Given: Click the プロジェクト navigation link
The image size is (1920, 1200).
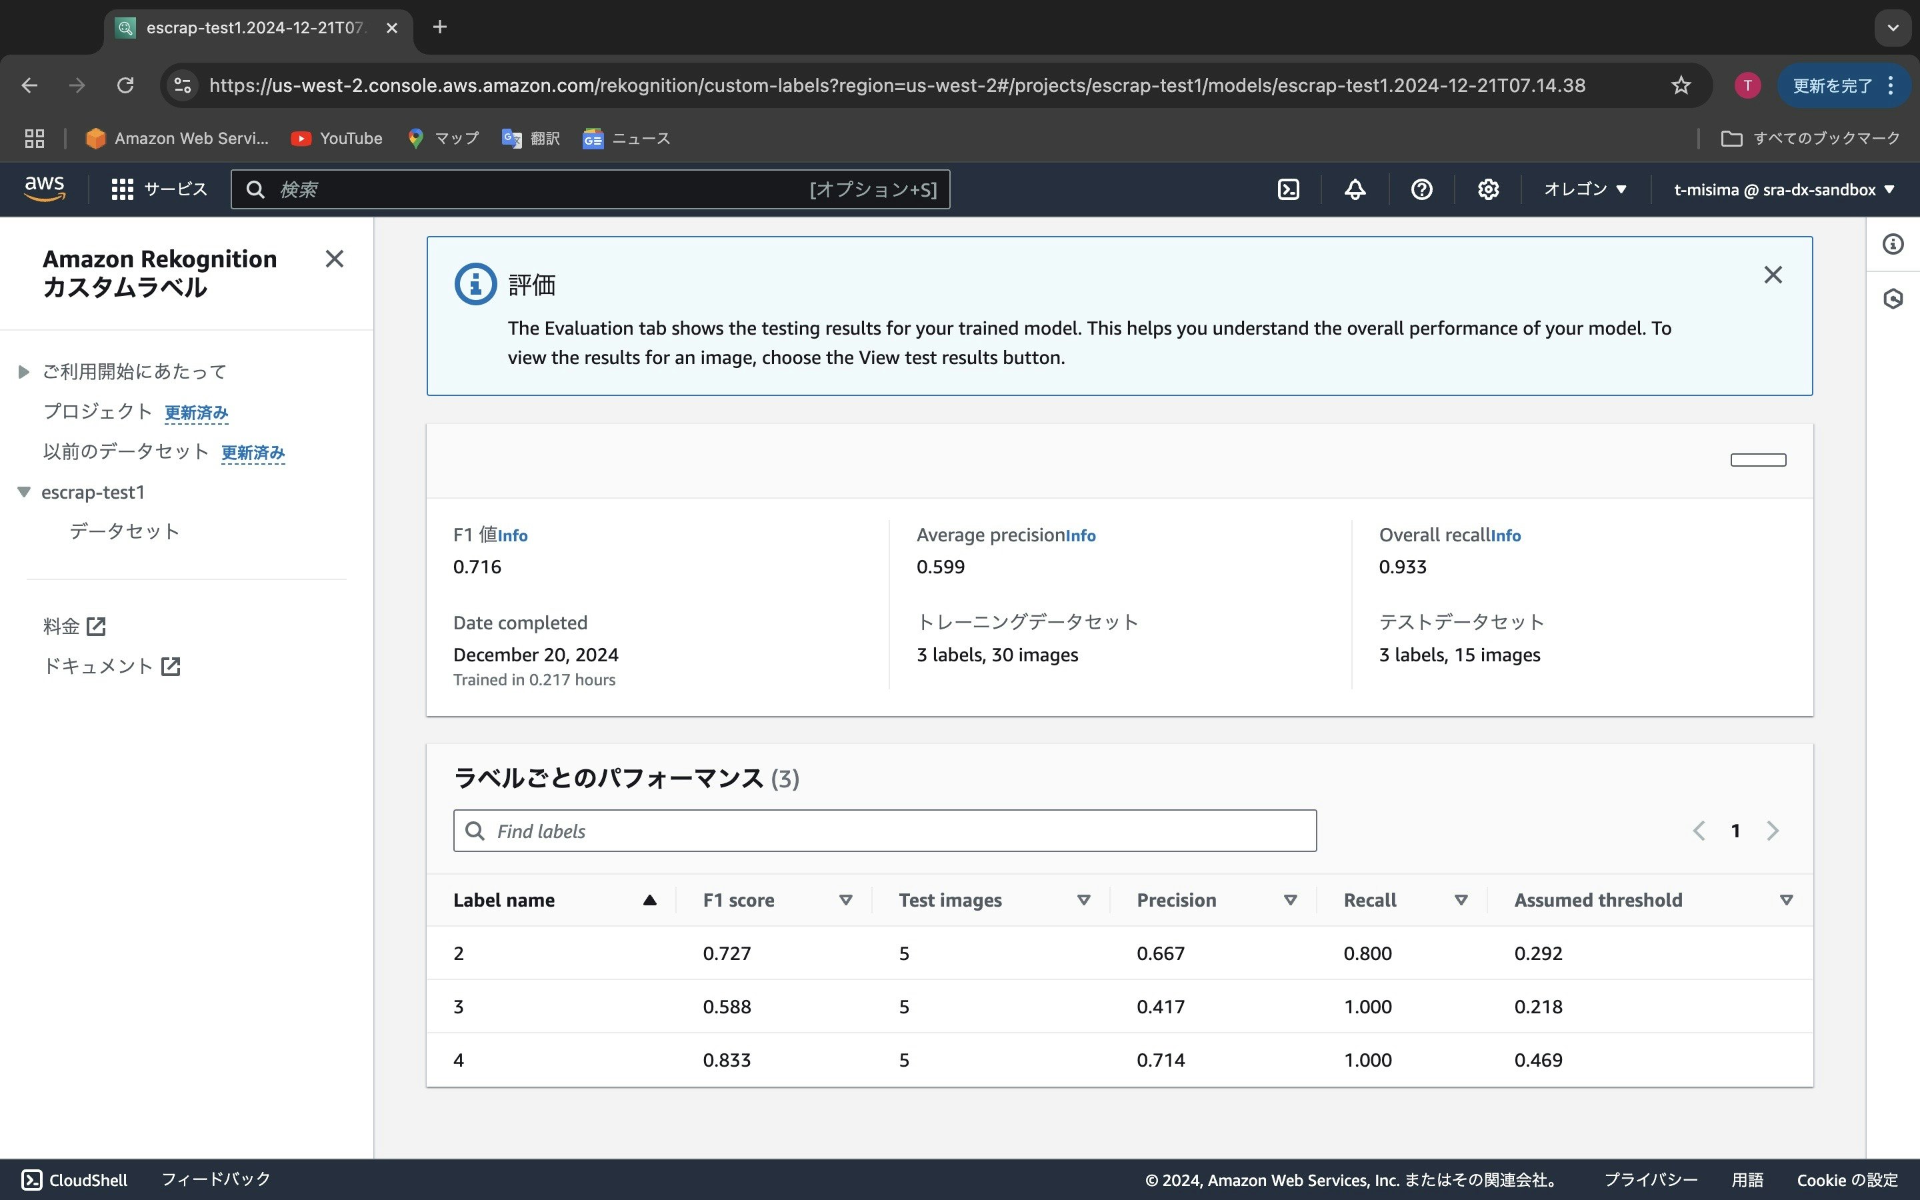Looking at the screenshot, I should click(x=97, y=411).
